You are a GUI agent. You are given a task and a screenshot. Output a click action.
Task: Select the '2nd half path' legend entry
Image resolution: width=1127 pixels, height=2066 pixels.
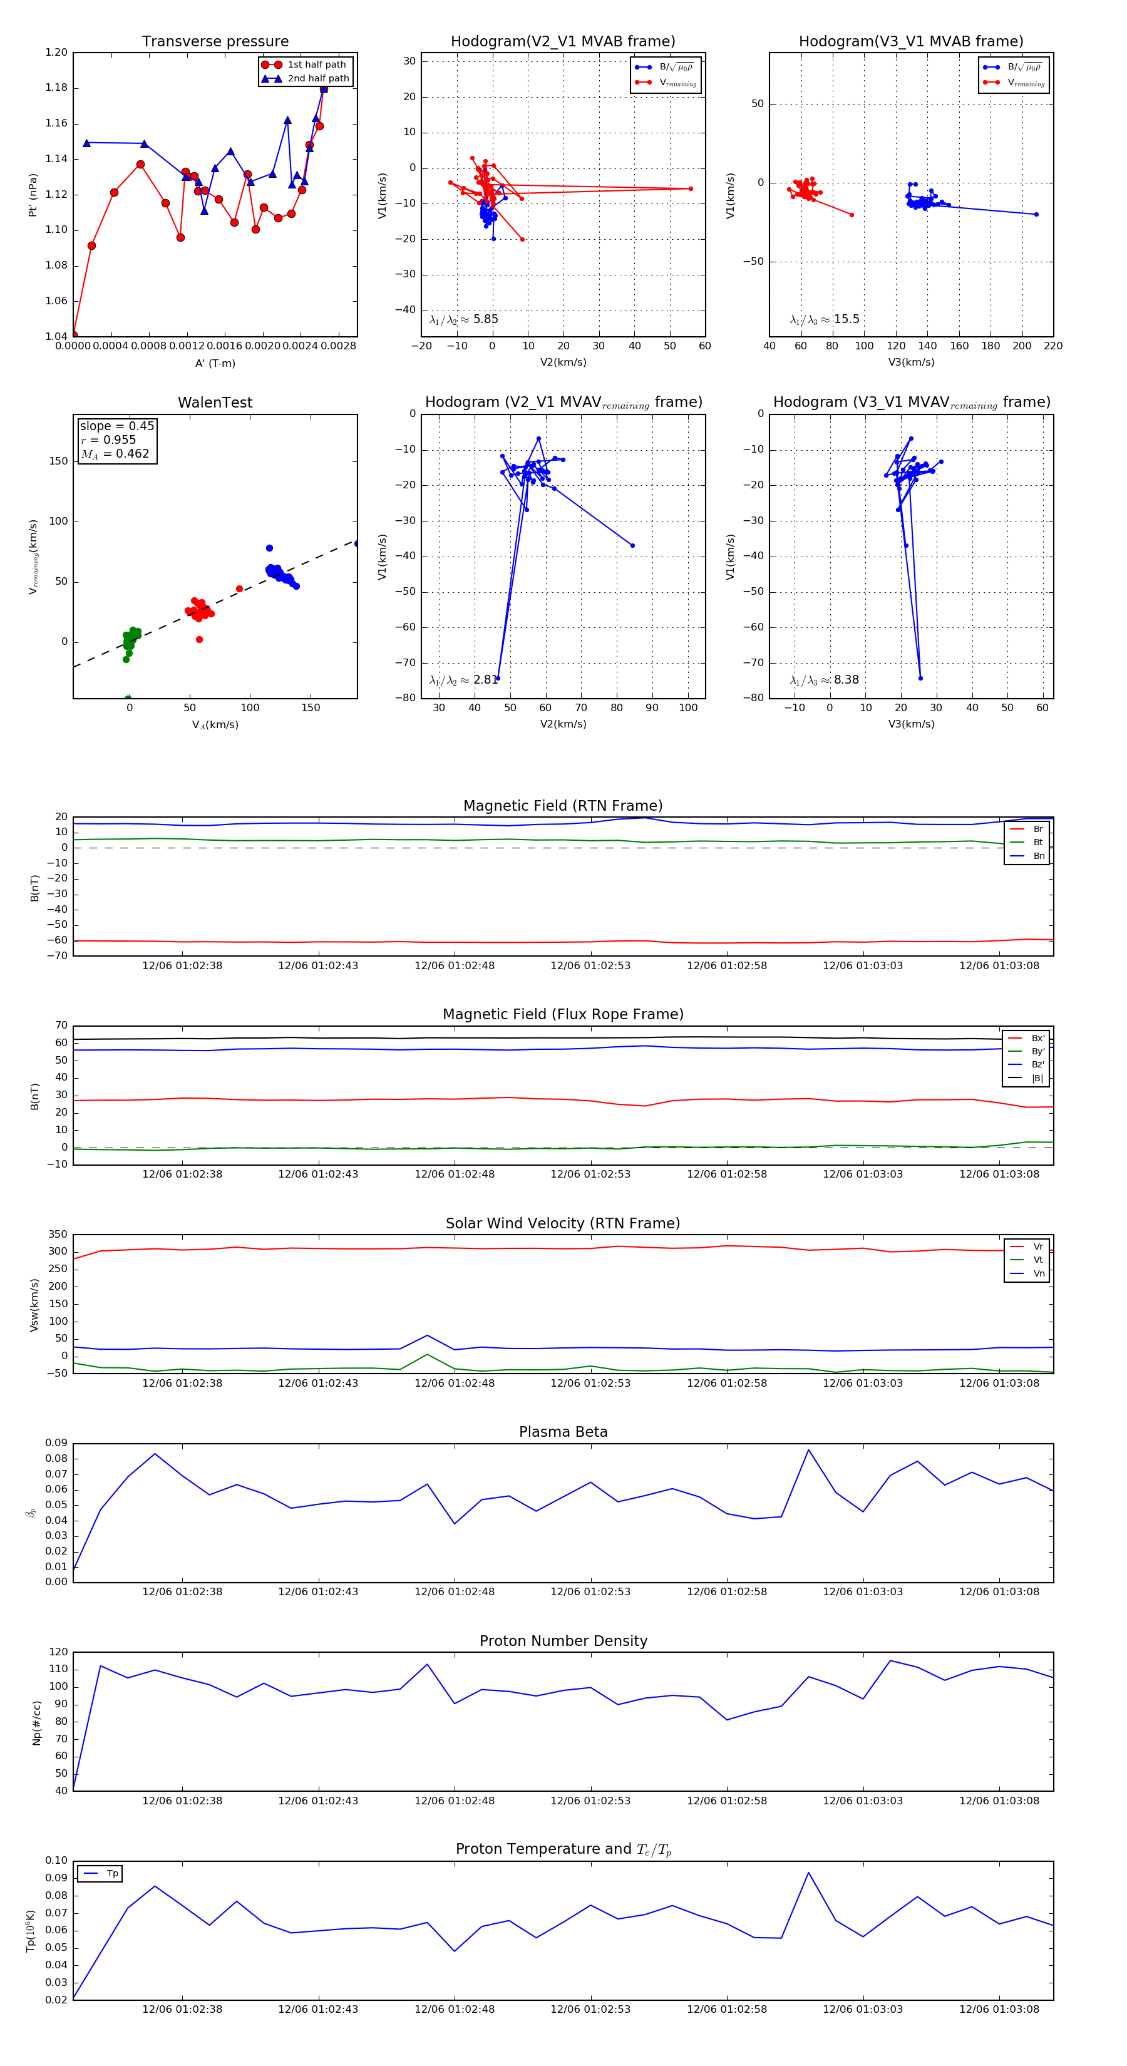click(305, 79)
